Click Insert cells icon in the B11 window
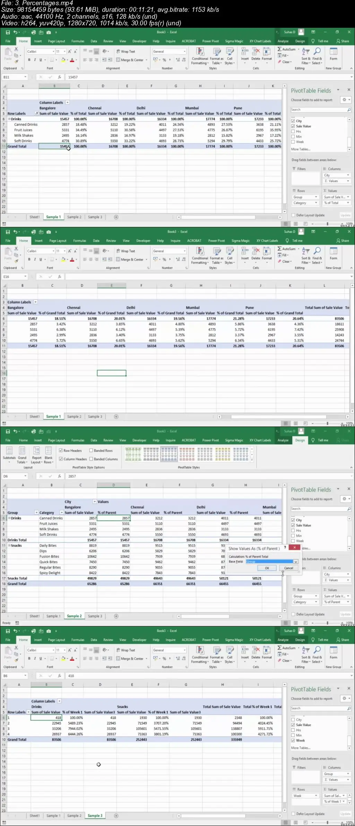 coord(245,54)
